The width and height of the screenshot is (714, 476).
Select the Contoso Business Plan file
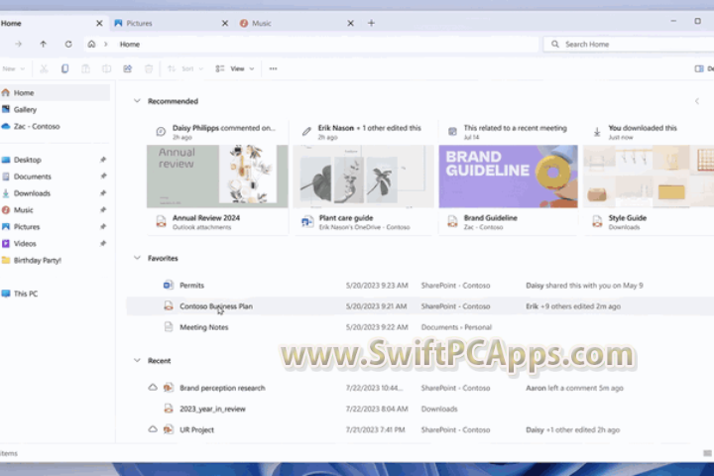[419, 306]
